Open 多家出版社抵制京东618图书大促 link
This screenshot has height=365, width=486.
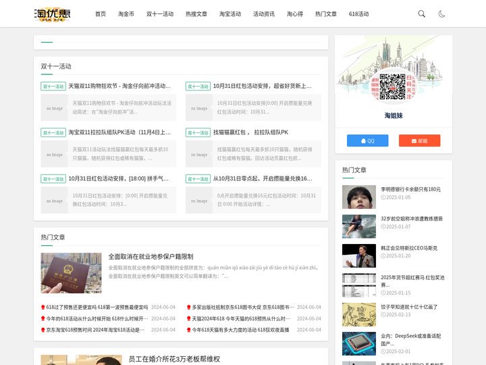click(243, 307)
